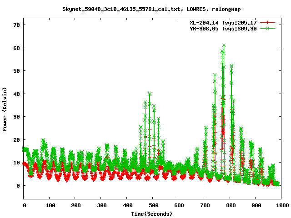Click the green peak at 40 Kelvin near 490 seconds
The image size is (291, 218).
click(150, 94)
